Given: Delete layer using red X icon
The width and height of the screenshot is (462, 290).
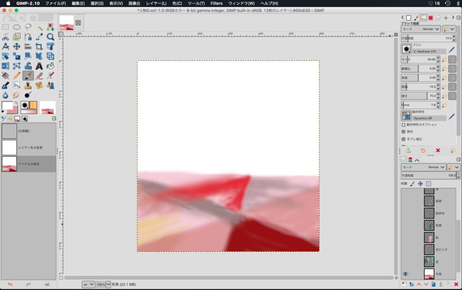Looking at the screenshot, I should 456,284.
